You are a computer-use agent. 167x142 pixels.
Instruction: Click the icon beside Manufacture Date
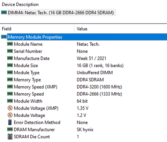(10, 58)
